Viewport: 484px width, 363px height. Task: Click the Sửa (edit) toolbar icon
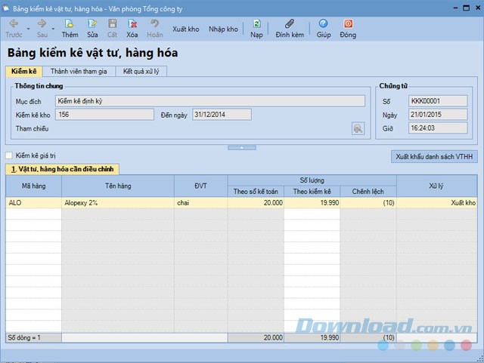pos(92,24)
